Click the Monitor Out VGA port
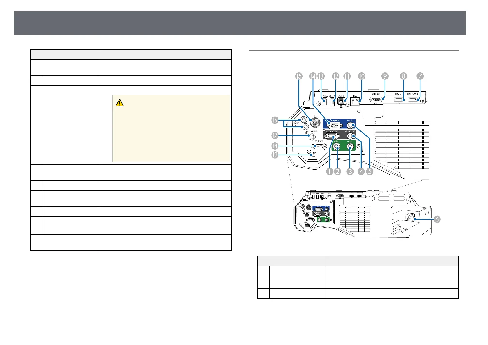Image resolution: width=488 pixels, height=345 pixels. click(331, 136)
